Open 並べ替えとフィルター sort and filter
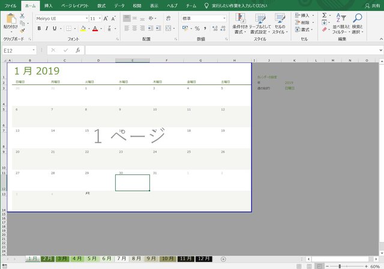The height and width of the screenshot is (269, 384). pos(341,24)
